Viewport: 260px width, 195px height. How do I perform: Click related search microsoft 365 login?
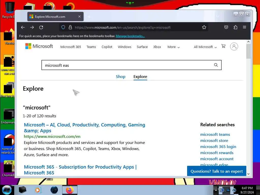point(218,147)
